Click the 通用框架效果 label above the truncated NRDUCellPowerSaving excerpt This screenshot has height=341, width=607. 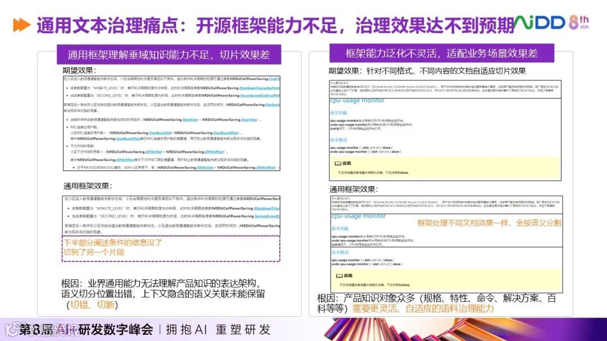pos(88,186)
